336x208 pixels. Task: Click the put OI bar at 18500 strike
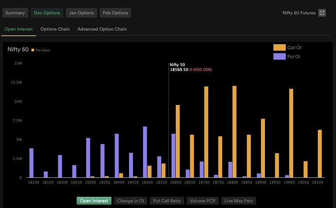point(145,152)
